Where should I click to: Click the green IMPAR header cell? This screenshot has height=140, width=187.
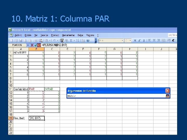click(52, 89)
